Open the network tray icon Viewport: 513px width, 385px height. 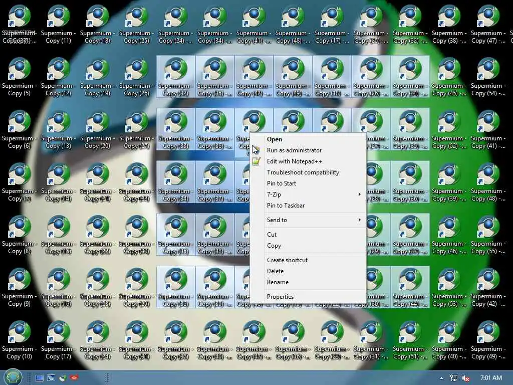click(453, 378)
